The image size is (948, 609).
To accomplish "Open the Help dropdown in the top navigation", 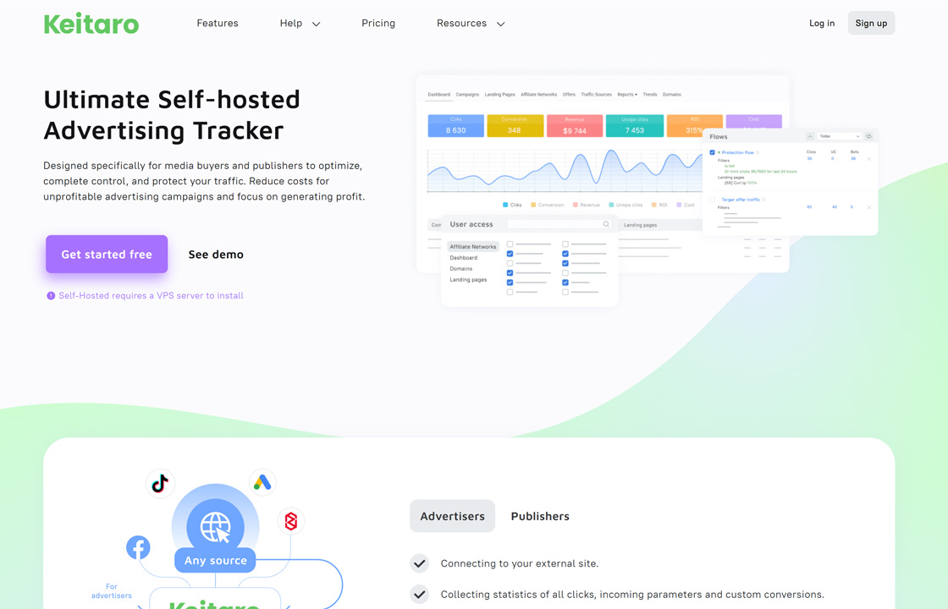I will tap(300, 23).
